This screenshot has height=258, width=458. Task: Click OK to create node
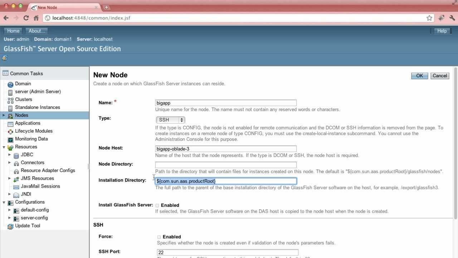tap(419, 76)
